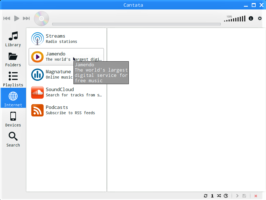The width and height of the screenshot is (266, 200).
Task: Click the centre on current track arrow
Action: (x=237, y=196)
